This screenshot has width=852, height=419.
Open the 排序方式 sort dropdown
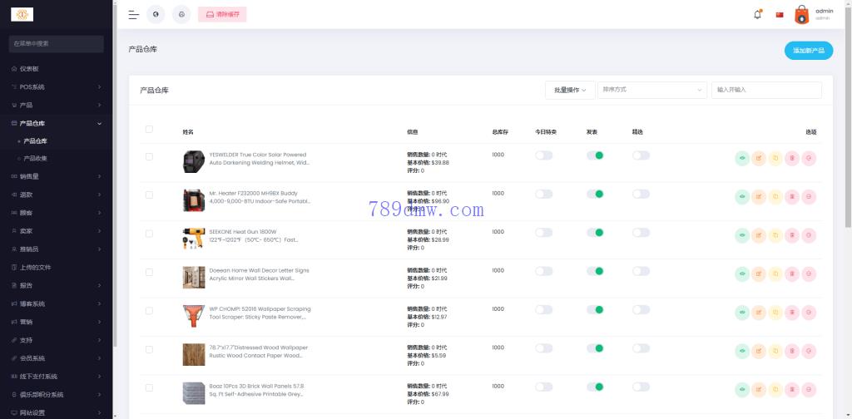651,90
